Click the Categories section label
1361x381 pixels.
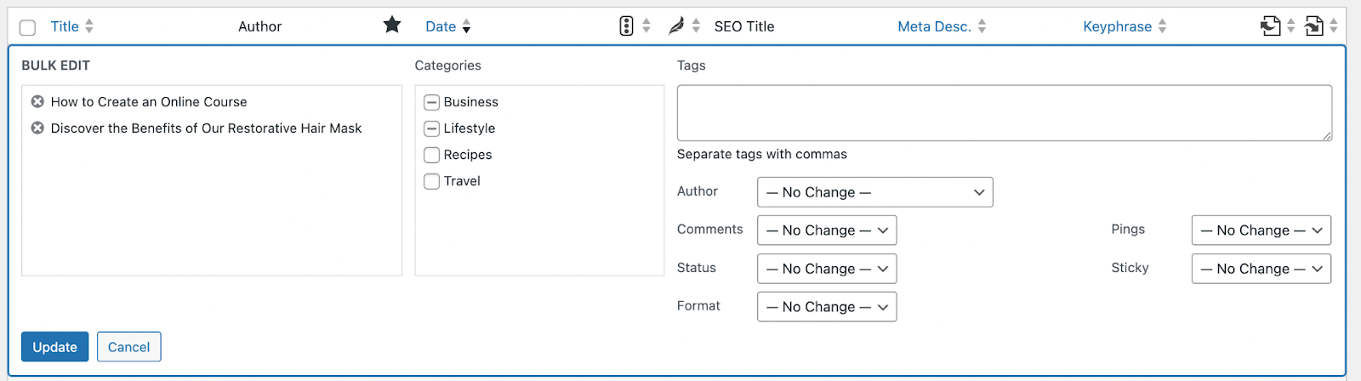tap(447, 65)
